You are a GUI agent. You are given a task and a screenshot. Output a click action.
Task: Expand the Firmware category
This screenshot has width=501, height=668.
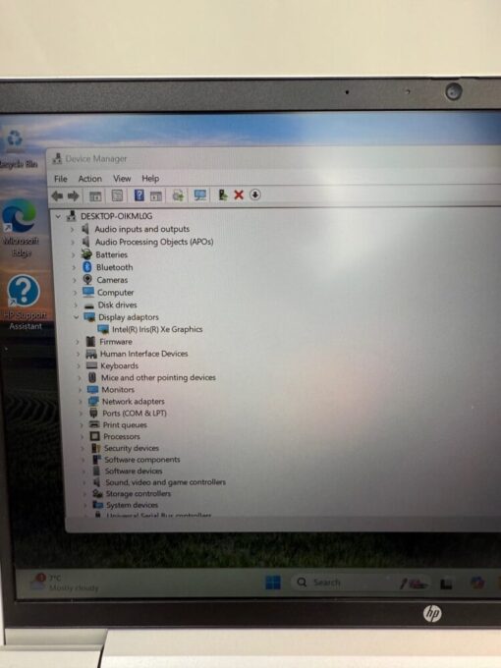[77, 342]
